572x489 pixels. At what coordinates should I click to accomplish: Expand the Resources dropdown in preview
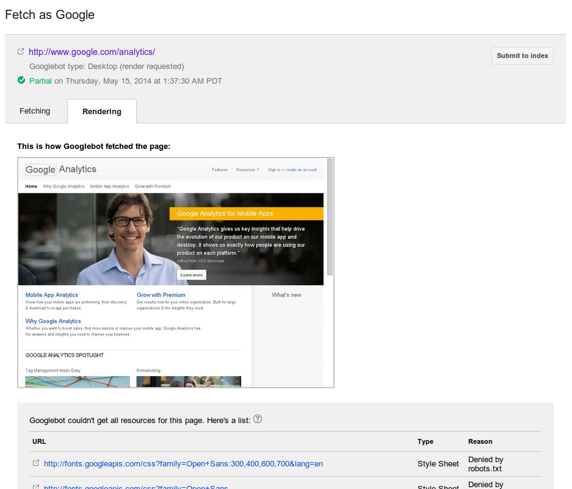pos(248,170)
